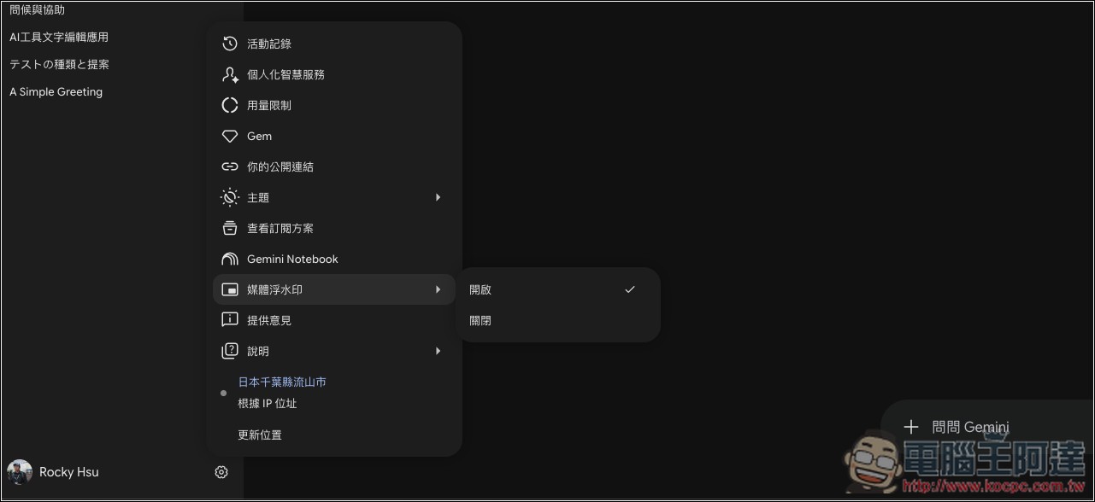Expand the 說明 submenu arrow
The height and width of the screenshot is (502, 1095).
coord(438,351)
